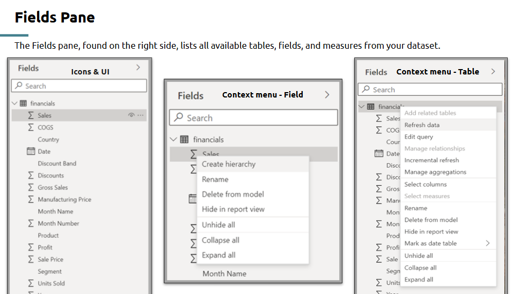Select Refresh data in the table context menu
This screenshot has width=512, height=294.
click(x=448, y=125)
